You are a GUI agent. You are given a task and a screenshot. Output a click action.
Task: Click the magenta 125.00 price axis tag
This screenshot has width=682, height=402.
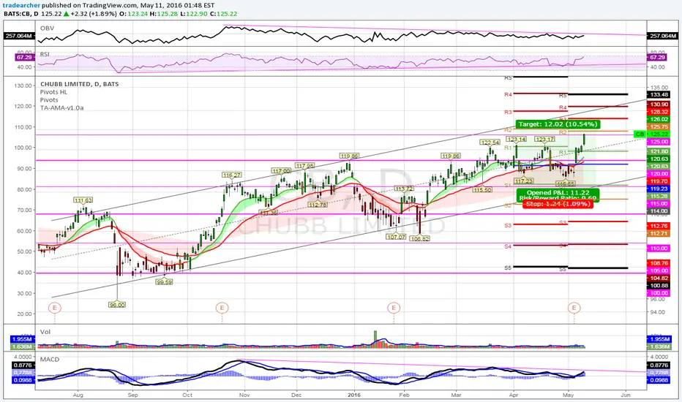pos(659,142)
